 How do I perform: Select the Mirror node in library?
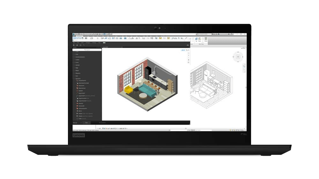80,111
